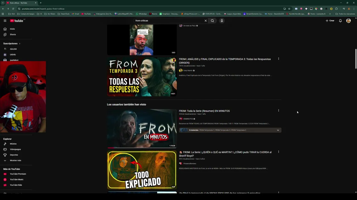Open the notifications bell
Image resolution: width=357 pixels, height=200 pixels.
pos(340,21)
